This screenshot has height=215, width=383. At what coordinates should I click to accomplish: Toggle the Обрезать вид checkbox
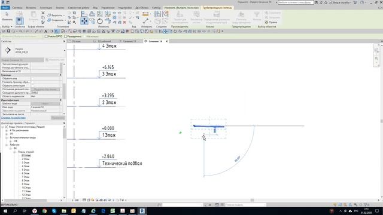tap(32, 79)
